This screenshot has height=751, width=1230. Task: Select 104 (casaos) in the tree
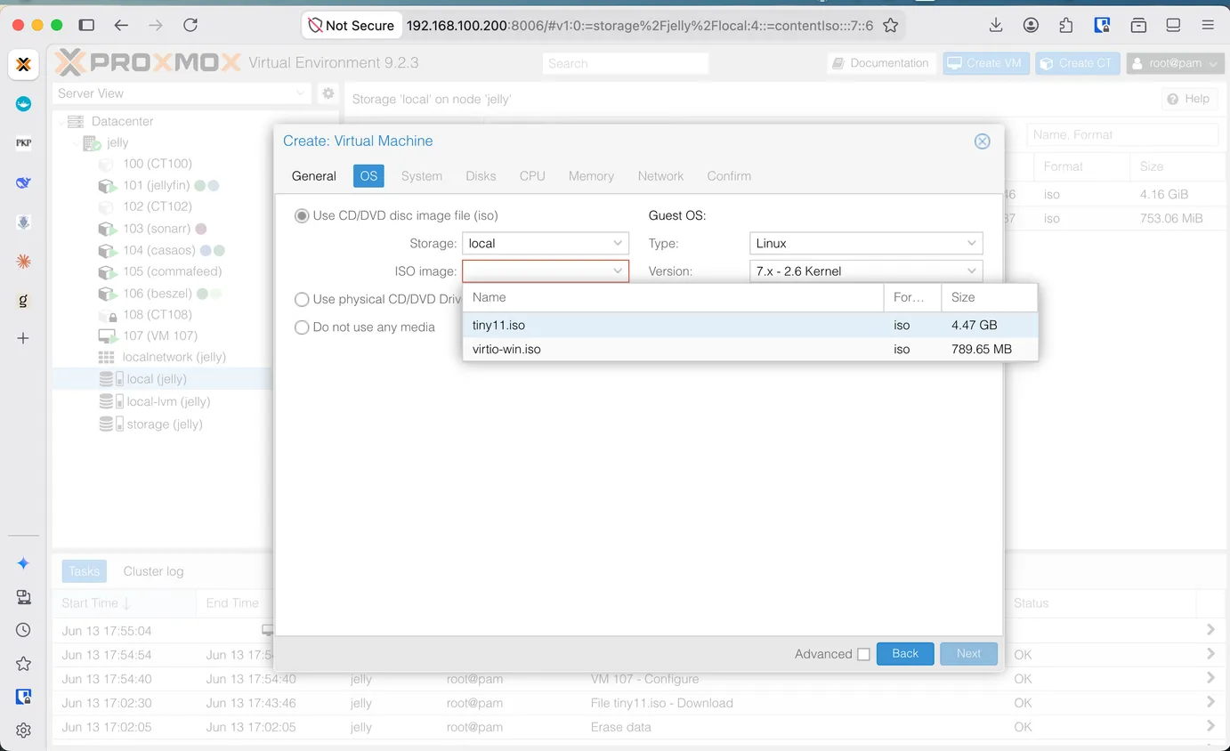tap(158, 250)
